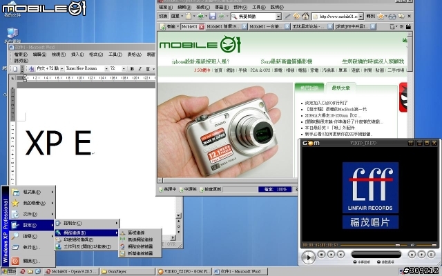Click the Italic button in Word toolbar
The width and height of the screenshot is (442, 276).
(140, 69)
